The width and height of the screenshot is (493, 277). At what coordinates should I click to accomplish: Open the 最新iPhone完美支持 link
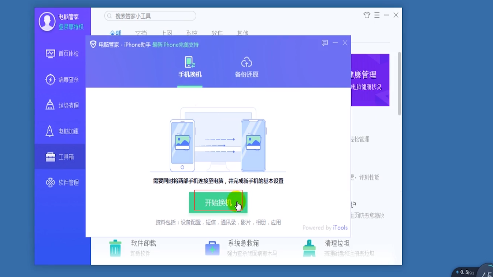[x=175, y=45]
